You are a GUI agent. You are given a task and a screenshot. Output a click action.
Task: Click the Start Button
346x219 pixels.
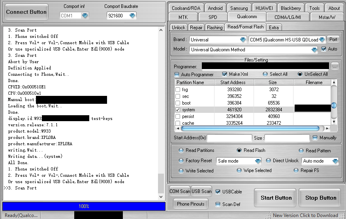275,198
